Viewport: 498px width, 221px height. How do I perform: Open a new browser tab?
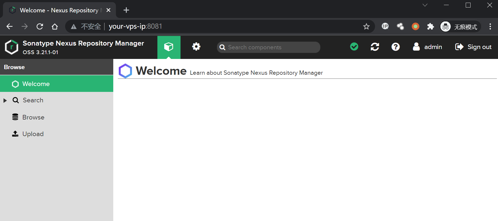pyautogui.click(x=126, y=10)
